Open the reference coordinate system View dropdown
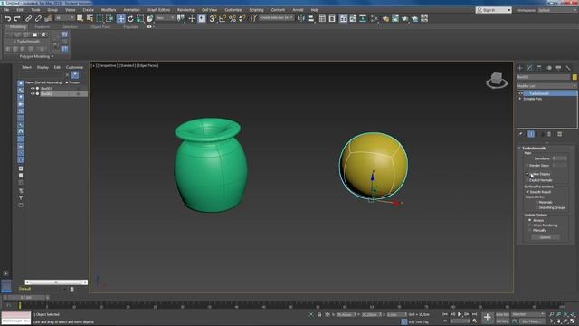Screen dimensions: 579x326 point(165,18)
